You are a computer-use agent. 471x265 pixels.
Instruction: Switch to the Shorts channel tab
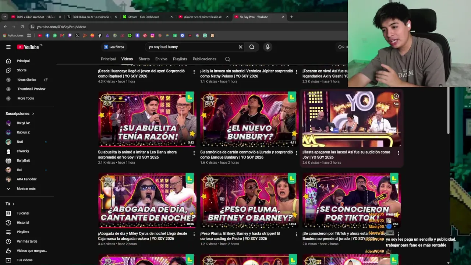coord(144,59)
